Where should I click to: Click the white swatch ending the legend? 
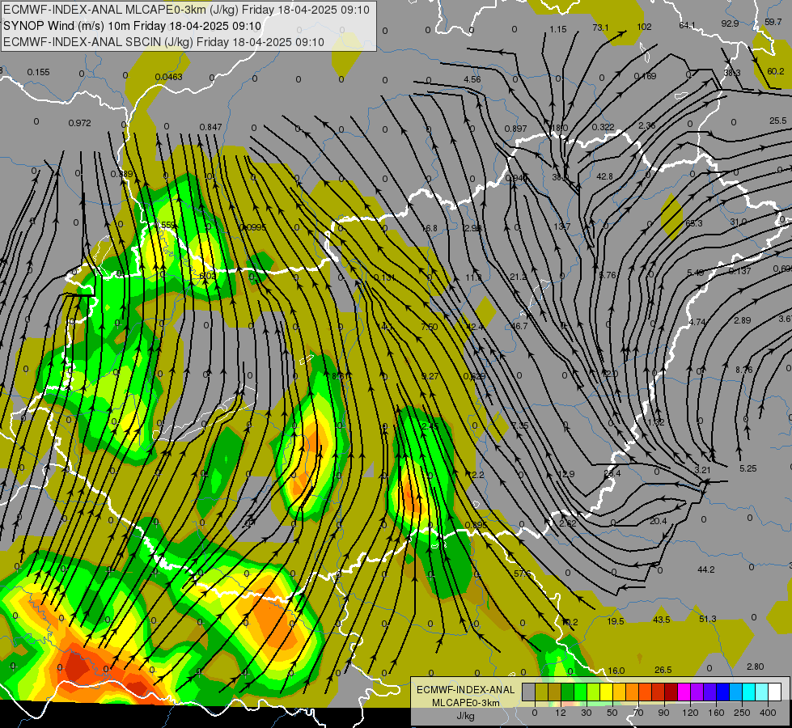tap(775, 692)
